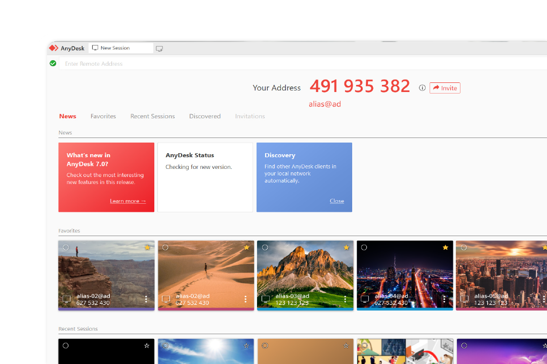Select the purple recent session circle
The image size is (547, 364).
(464, 345)
